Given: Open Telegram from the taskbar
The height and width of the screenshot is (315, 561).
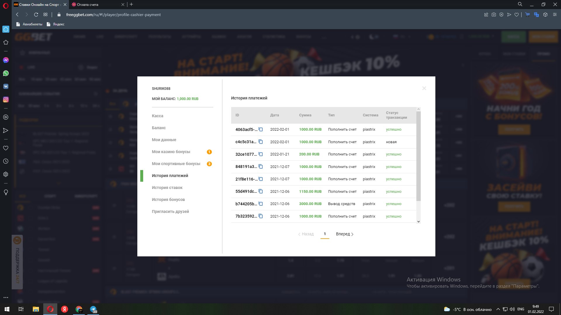Looking at the screenshot, I should click(x=93, y=309).
